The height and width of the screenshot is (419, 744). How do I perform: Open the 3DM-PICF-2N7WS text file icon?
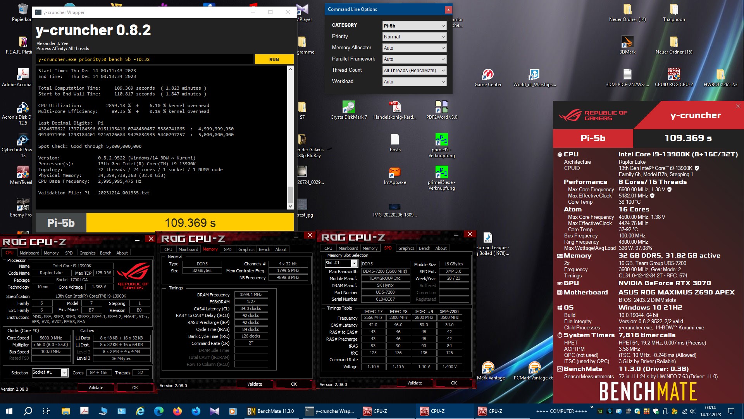click(627, 78)
